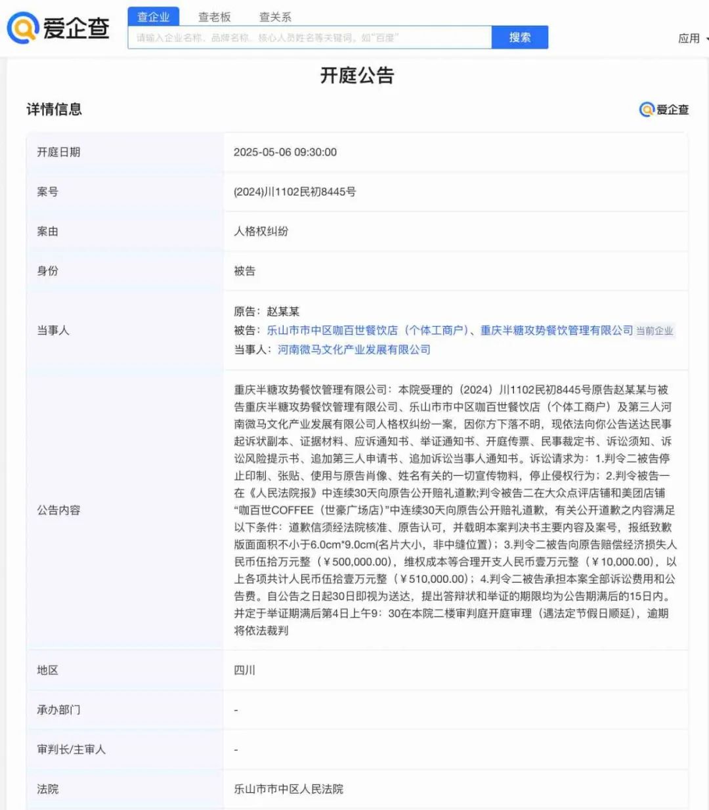Viewport: 709px width, 810px height.
Task: Select the hearing date 2025-05-06 09:30:00
Action: [x=286, y=152]
